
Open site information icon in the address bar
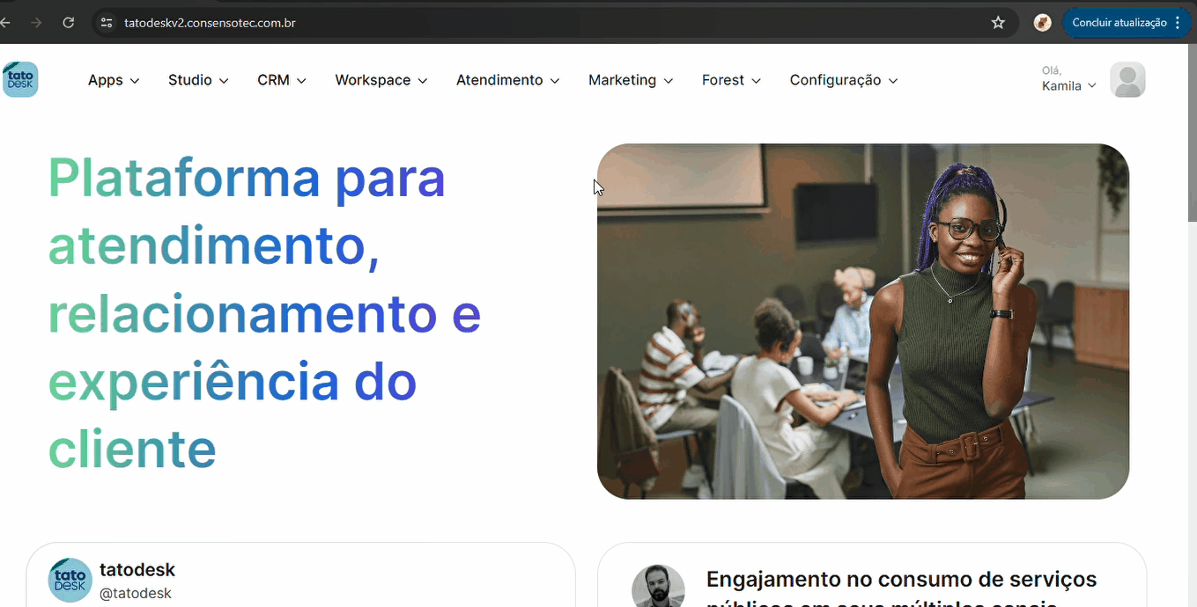point(107,23)
